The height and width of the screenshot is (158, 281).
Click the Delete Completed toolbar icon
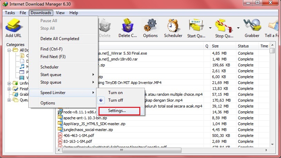(x=128, y=26)
